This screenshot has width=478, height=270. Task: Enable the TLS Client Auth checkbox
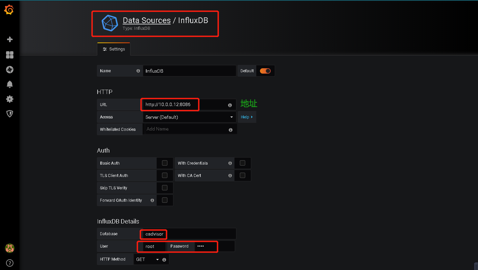(x=165, y=175)
